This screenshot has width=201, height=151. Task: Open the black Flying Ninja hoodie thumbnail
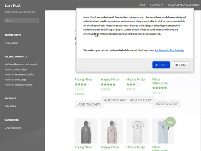86,131
